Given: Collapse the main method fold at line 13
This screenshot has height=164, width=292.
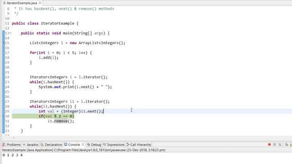Looking at the screenshot, I should [x=10, y=33].
